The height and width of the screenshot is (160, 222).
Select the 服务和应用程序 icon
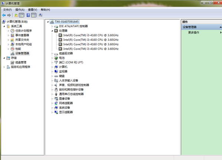(x=8, y=67)
